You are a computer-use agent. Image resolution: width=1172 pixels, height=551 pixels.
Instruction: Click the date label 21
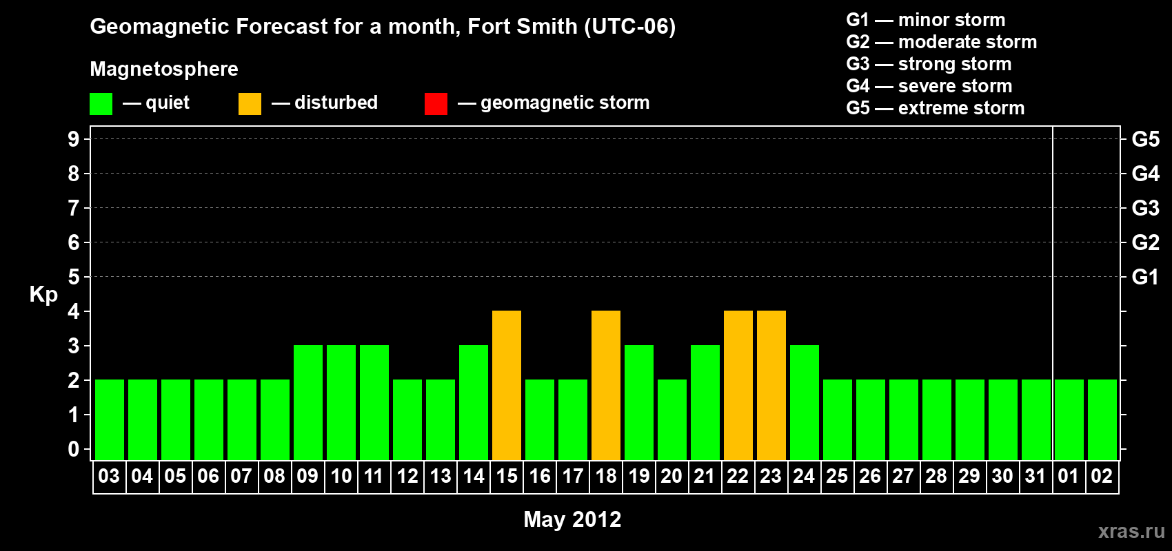tap(705, 476)
